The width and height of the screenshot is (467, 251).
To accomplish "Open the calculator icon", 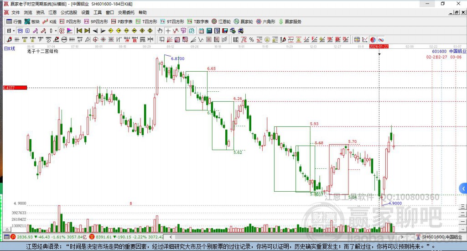I will [x=209, y=31].
